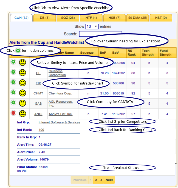Open the SQZ (26) tab

click(68, 18)
